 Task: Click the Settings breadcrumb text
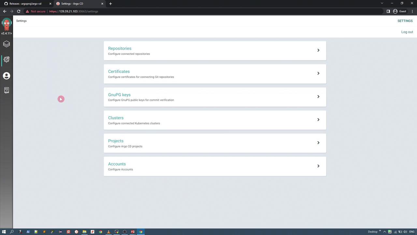[22, 21]
